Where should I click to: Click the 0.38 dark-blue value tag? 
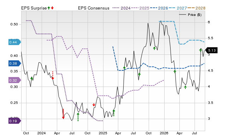pos(15,63)
